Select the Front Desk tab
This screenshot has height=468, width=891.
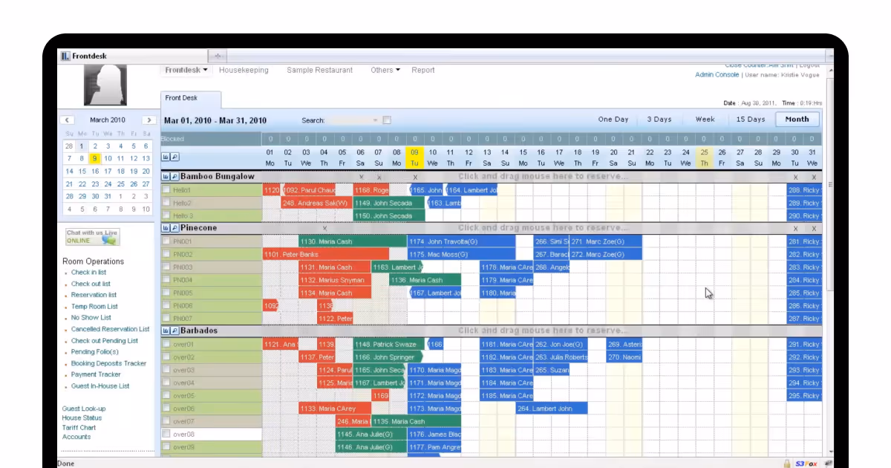(x=191, y=98)
